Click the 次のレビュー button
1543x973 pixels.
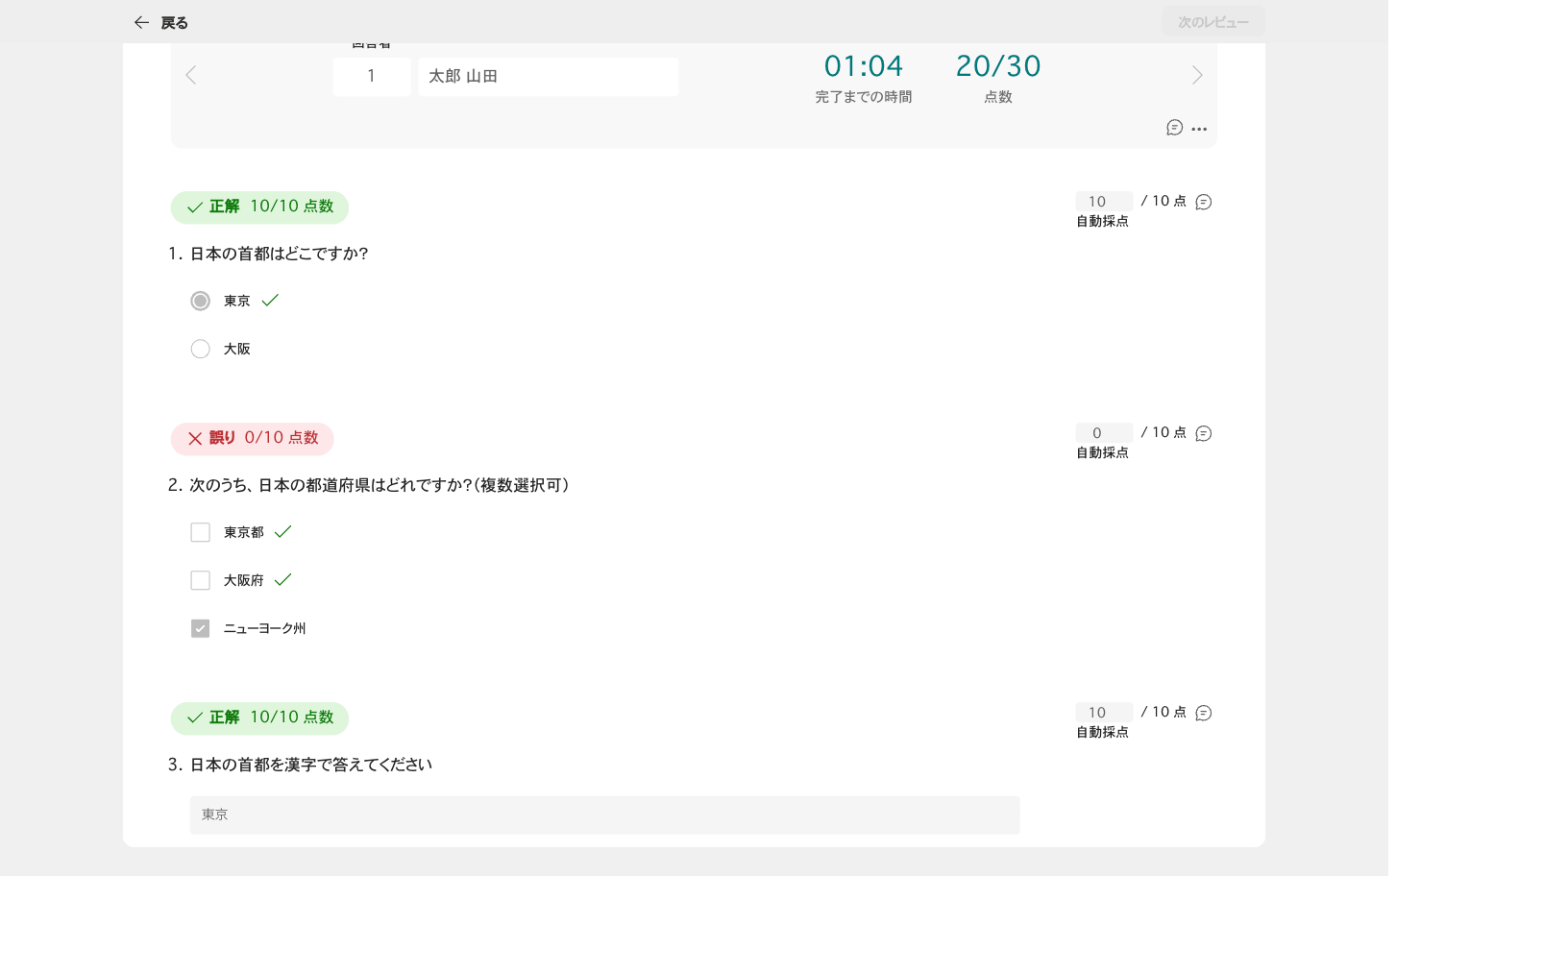[x=1213, y=22]
